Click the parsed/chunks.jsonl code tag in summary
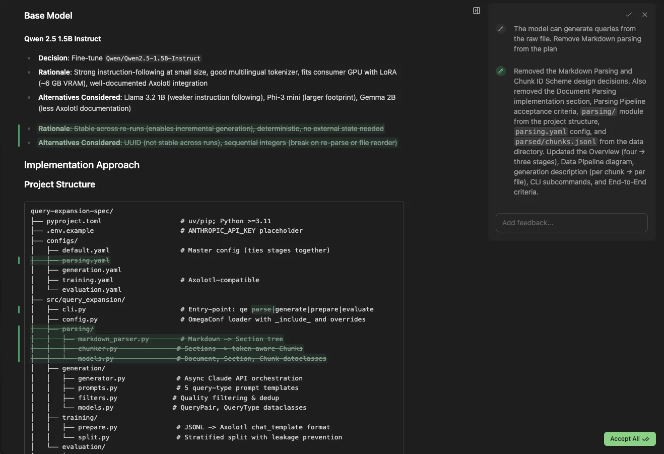The width and height of the screenshot is (664, 454). pyautogui.click(x=555, y=142)
